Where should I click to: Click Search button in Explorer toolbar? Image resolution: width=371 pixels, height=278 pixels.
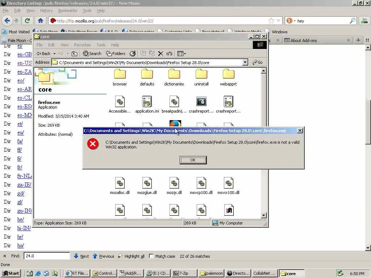[92, 54]
